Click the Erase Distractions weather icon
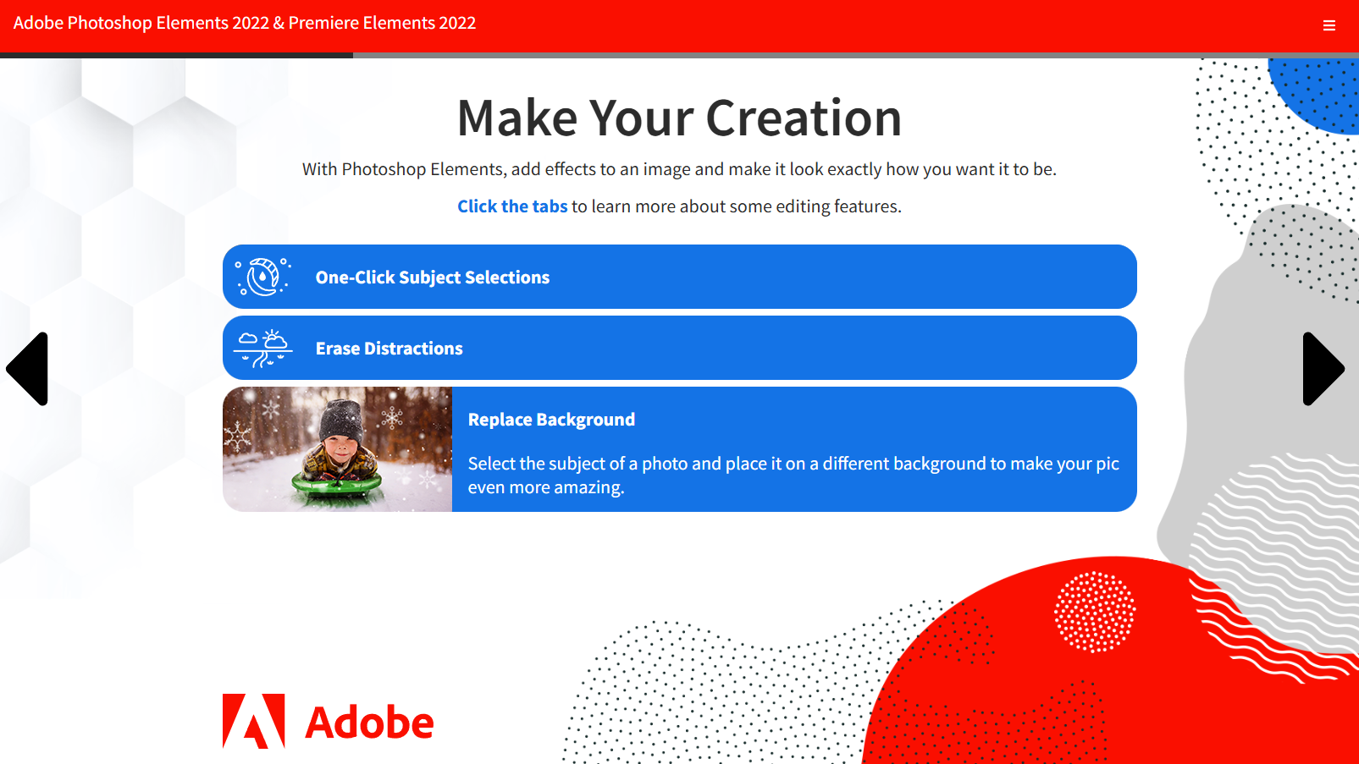The width and height of the screenshot is (1359, 764). pyautogui.click(x=262, y=348)
